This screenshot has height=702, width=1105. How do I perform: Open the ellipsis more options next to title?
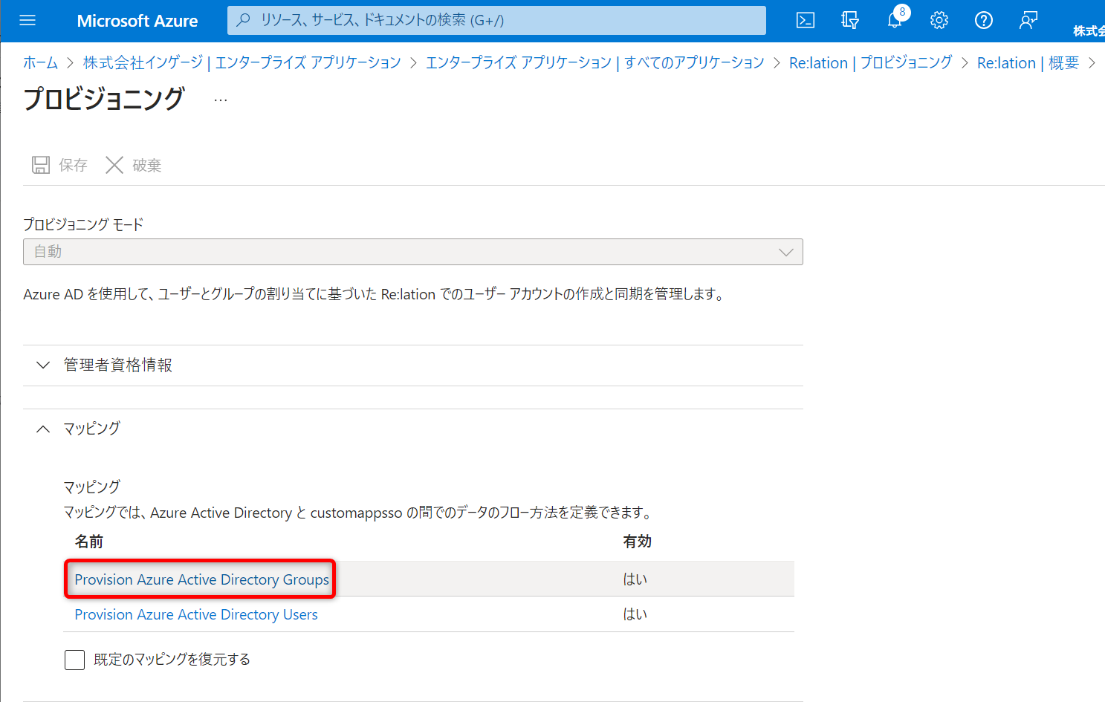221,100
